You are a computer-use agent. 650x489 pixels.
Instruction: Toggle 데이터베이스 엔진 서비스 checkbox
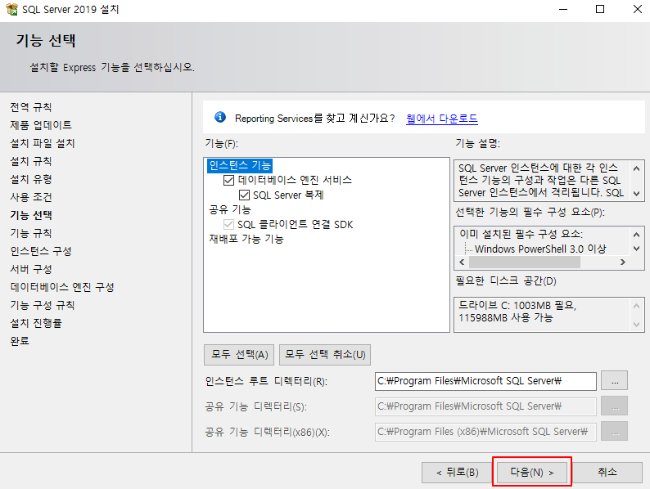[x=228, y=180]
